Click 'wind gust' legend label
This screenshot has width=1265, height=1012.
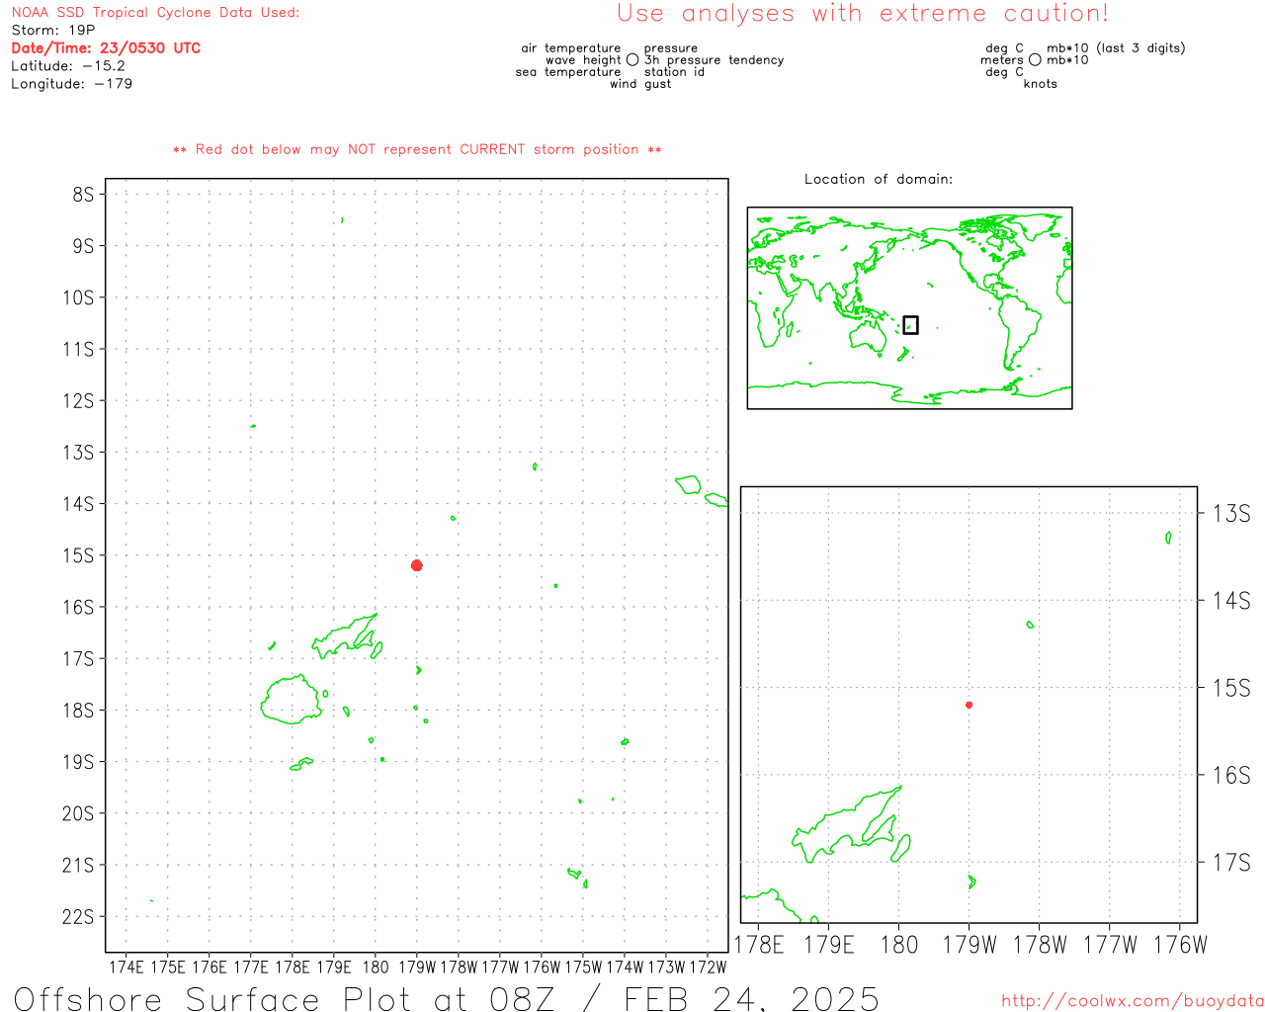tap(640, 84)
